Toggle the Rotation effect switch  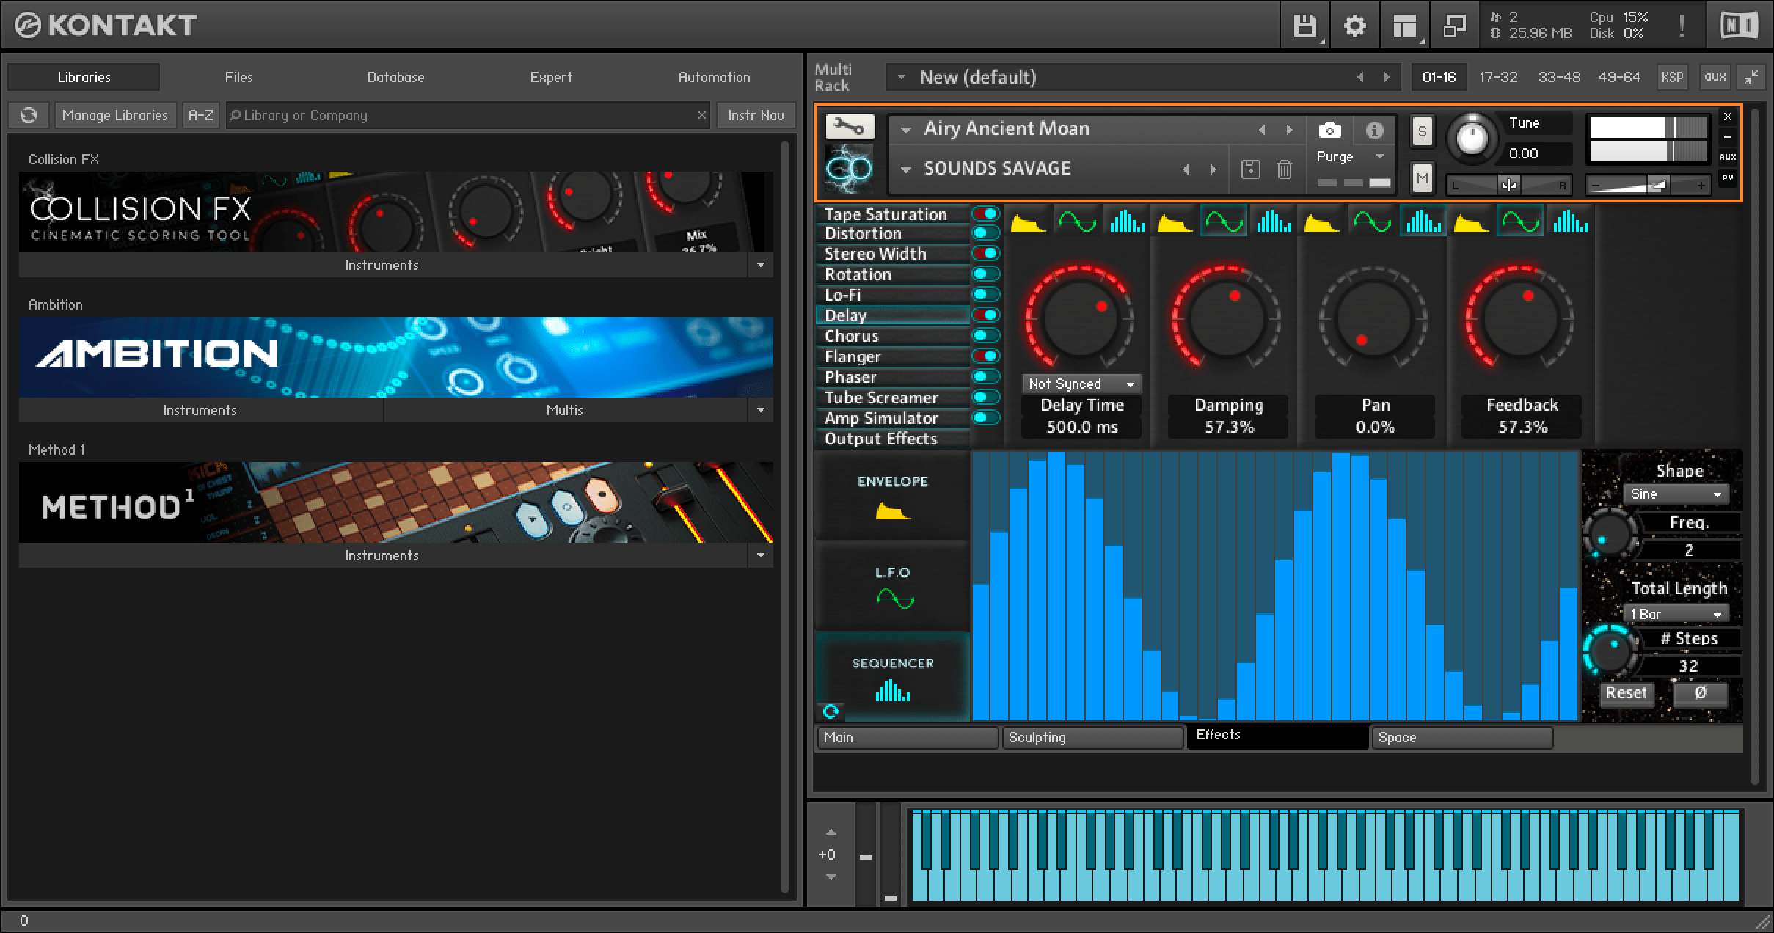(x=985, y=274)
